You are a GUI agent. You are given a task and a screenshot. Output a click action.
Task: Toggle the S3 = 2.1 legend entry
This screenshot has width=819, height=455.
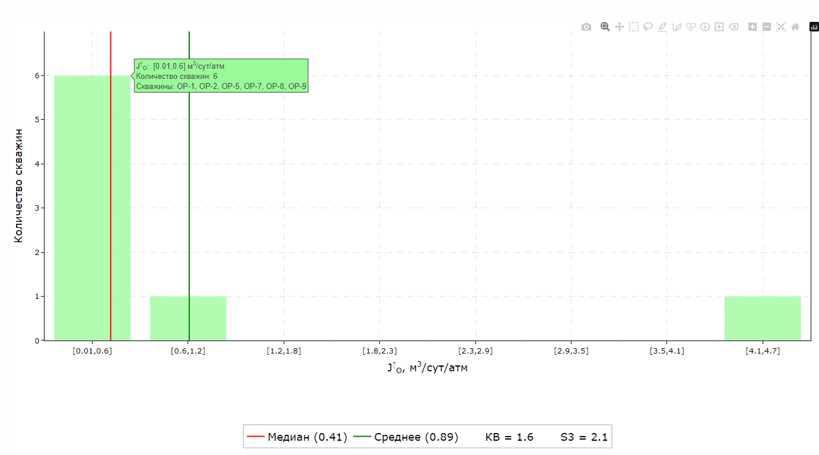(x=584, y=437)
